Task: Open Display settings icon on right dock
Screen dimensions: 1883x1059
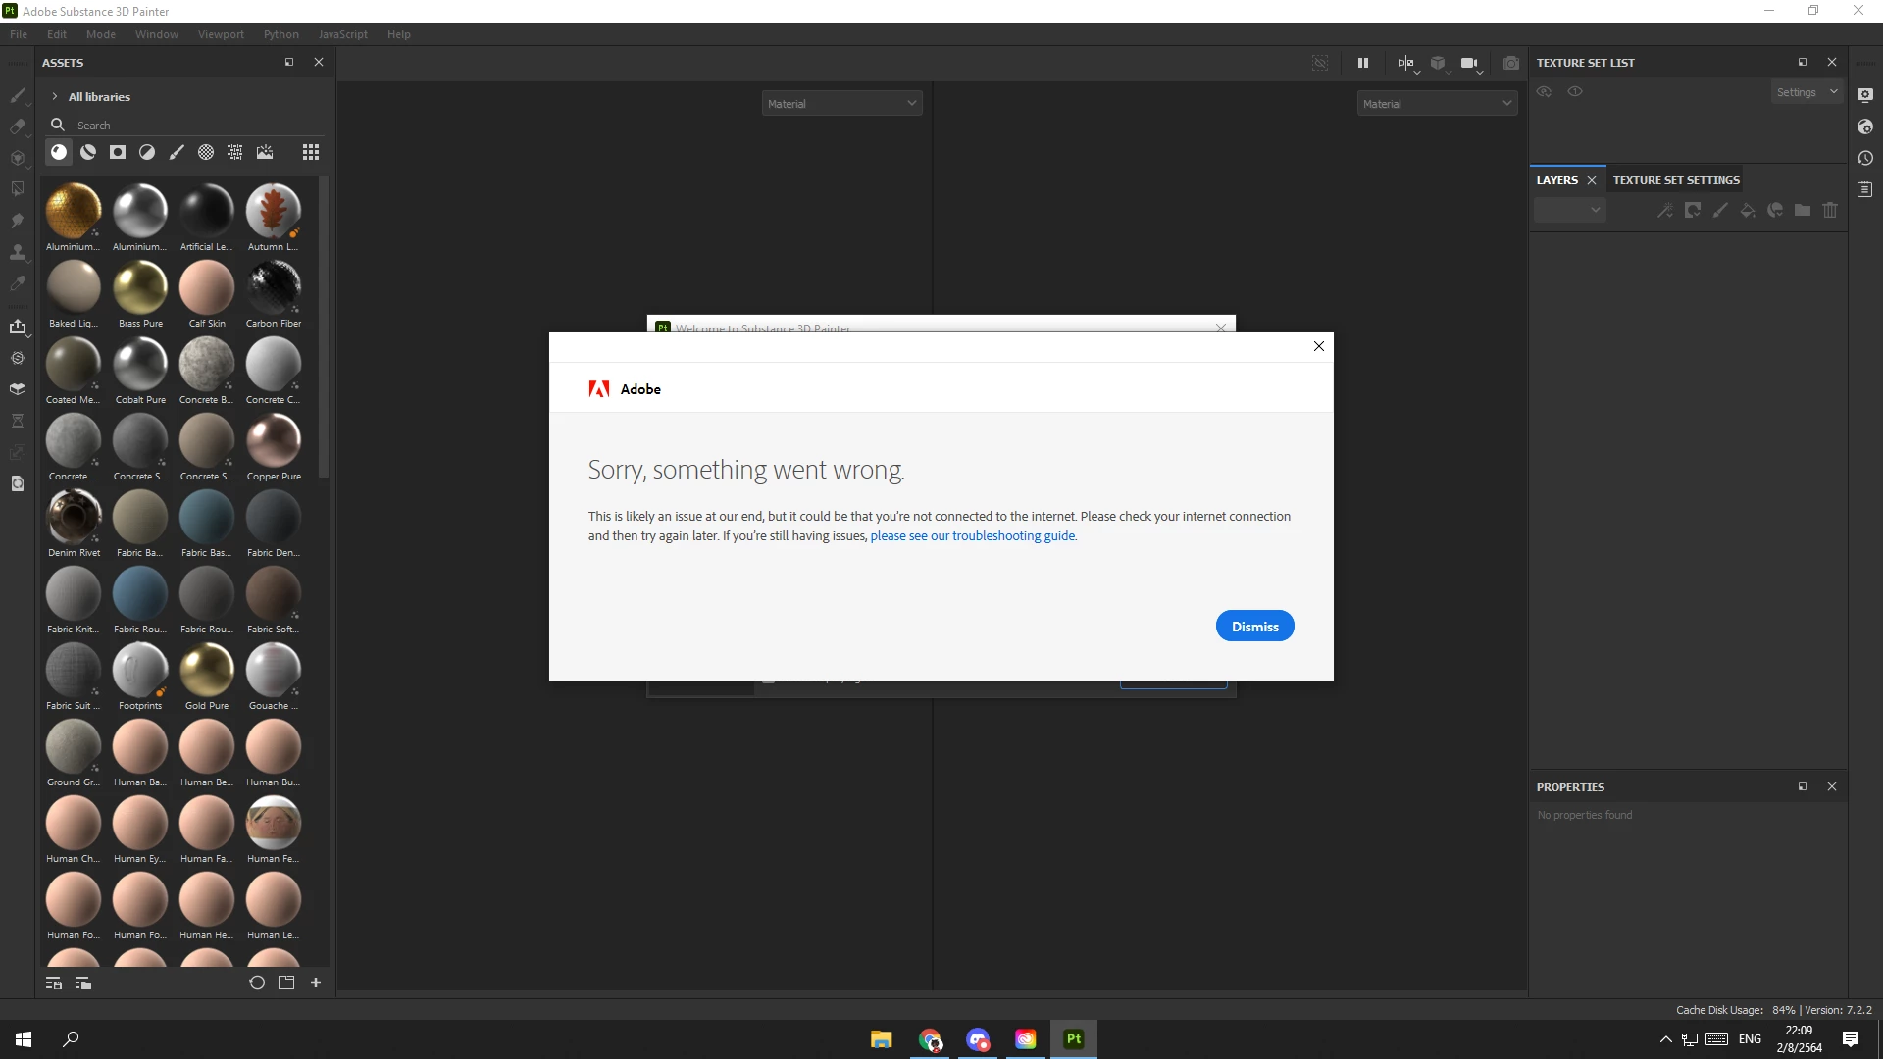Action: 1865,95
